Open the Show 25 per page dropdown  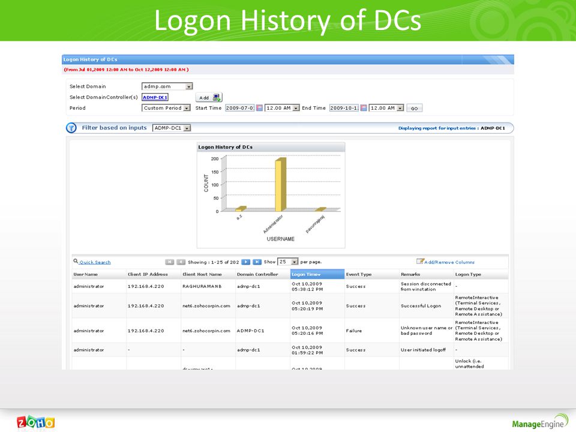coord(287,262)
